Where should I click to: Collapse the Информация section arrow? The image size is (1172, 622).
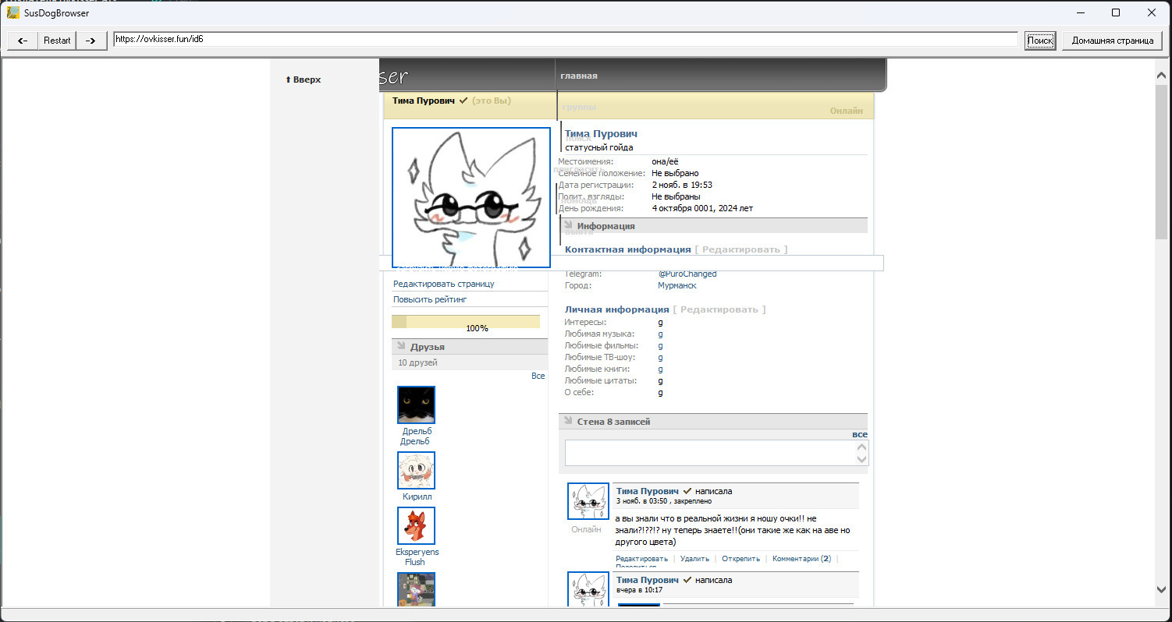click(567, 225)
